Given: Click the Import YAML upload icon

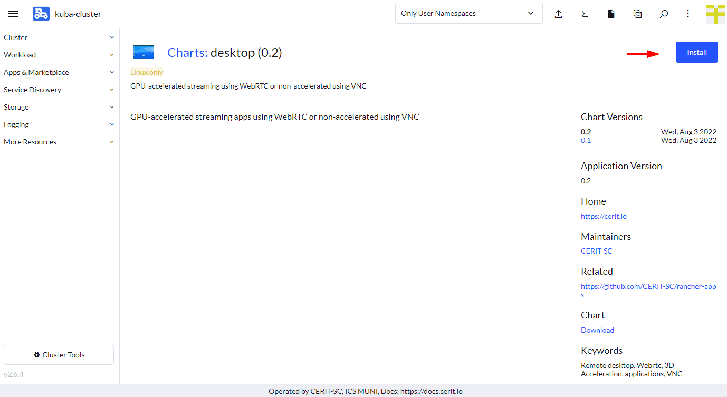Looking at the screenshot, I should click(558, 14).
